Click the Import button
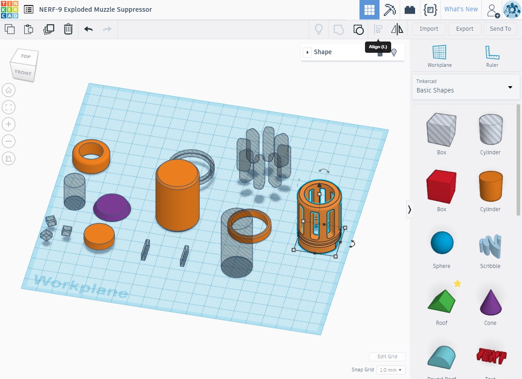This screenshot has width=522, height=379. pos(429,29)
